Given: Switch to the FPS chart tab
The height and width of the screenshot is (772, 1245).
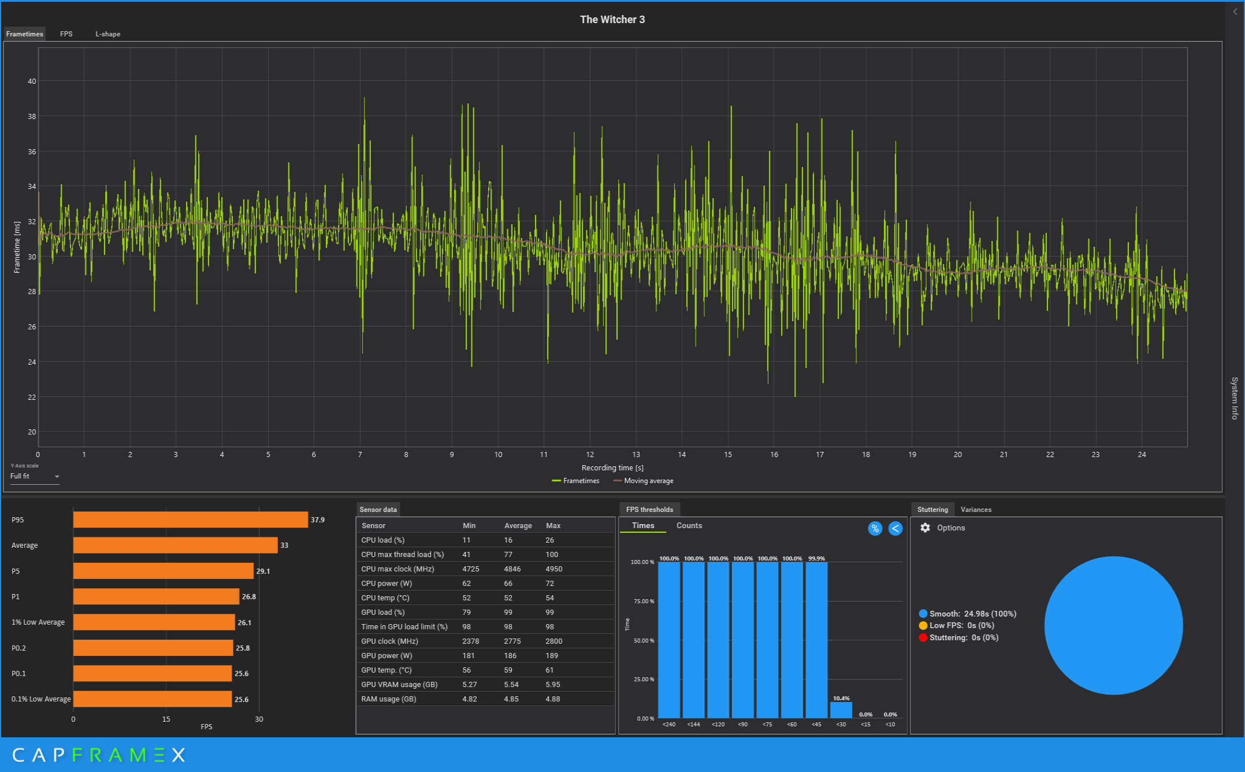Looking at the screenshot, I should 66,34.
